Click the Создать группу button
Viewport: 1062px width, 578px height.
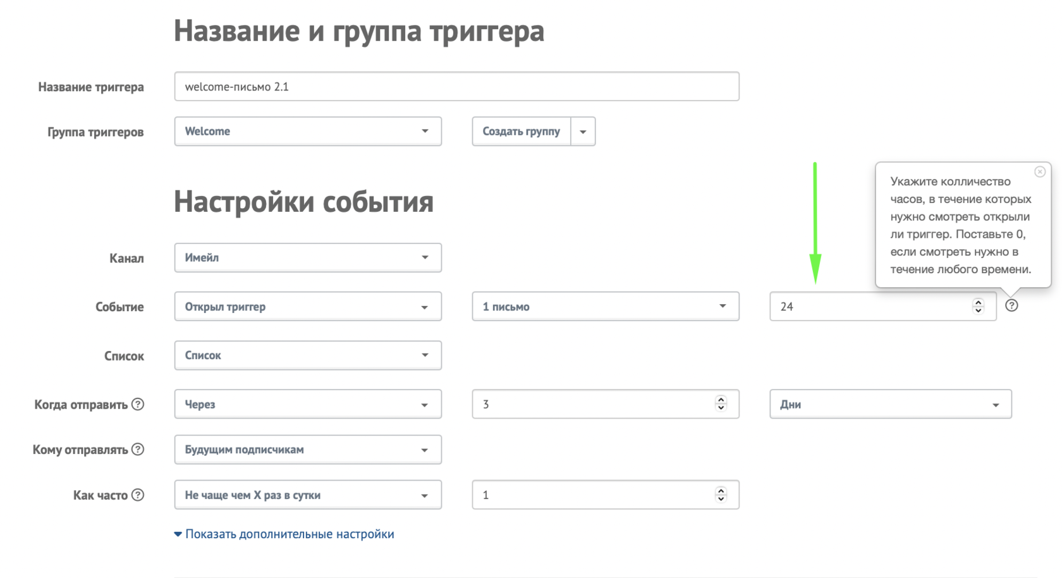pyautogui.click(x=521, y=132)
